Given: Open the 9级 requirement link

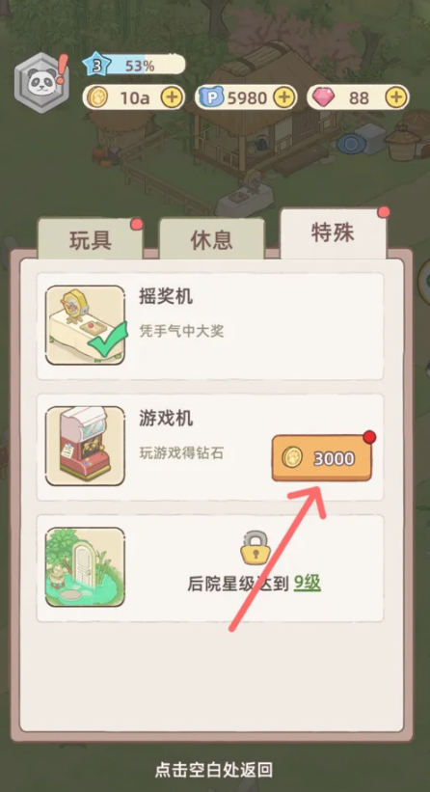Looking at the screenshot, I should (308, 584).
